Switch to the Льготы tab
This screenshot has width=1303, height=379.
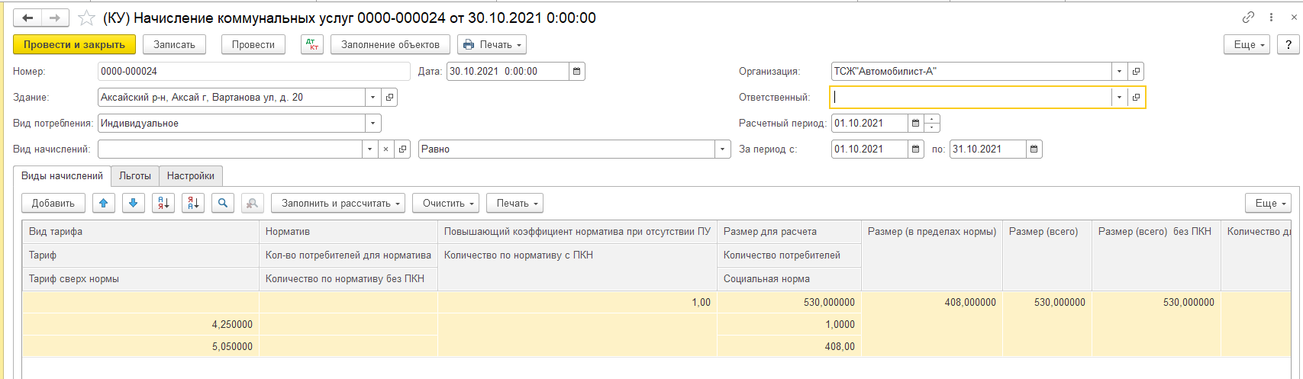pyautogui.click(x=135, y=176)
